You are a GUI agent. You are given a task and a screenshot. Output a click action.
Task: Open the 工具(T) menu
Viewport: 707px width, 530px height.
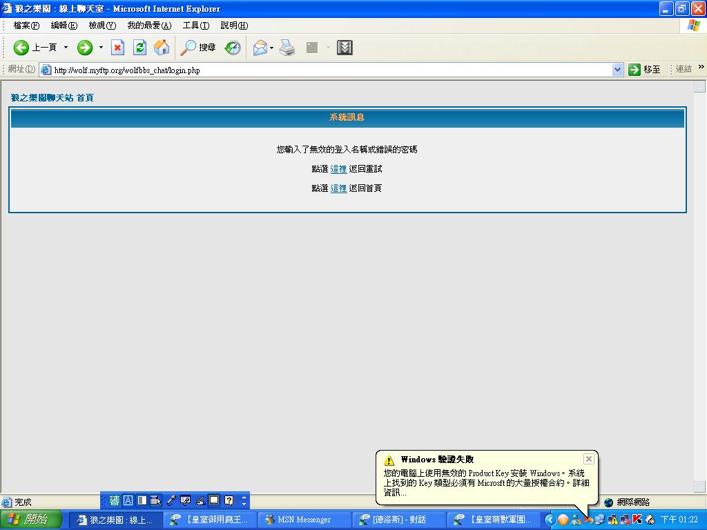pyautogui.click(x=195, y=26)
